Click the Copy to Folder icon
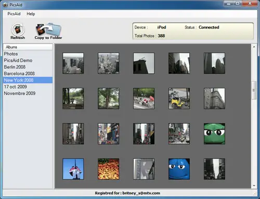 [x=48, y=29]
